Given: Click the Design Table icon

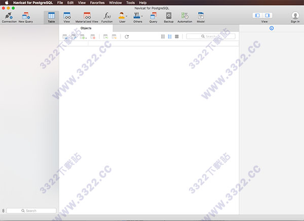Looking at the screenshot, I should 73,36.
